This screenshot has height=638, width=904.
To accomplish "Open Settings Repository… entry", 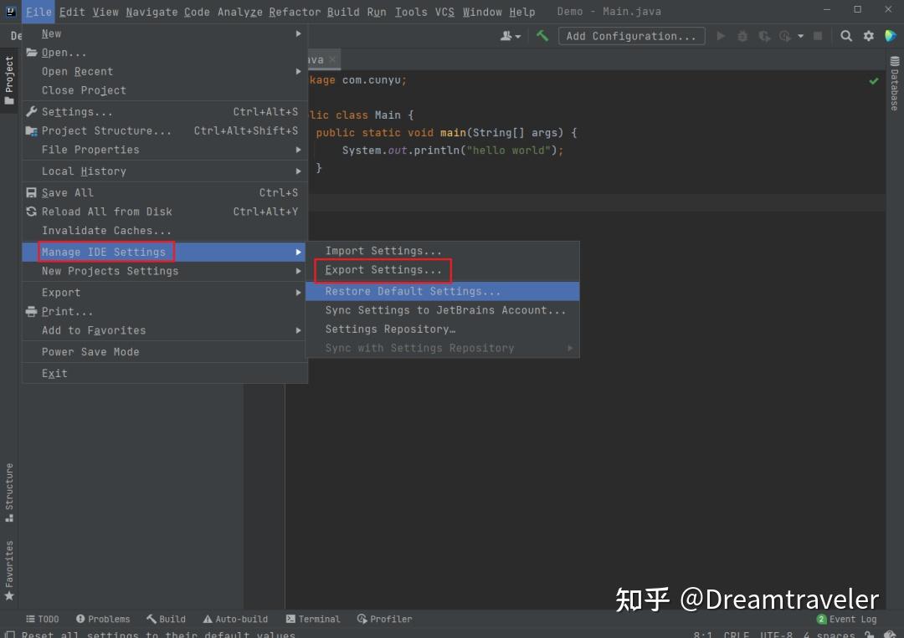I will (x=442, y=329).
